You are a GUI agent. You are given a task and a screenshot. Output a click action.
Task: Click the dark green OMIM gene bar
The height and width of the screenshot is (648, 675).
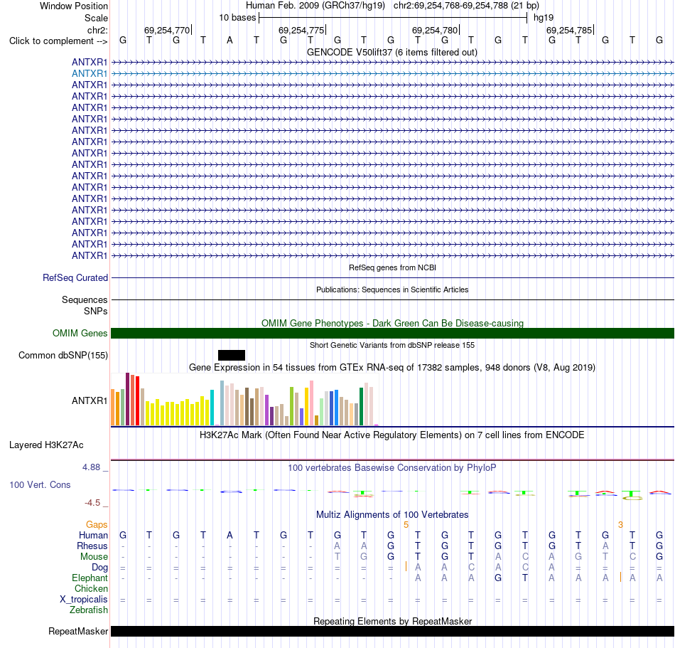(x=392, y=333)
